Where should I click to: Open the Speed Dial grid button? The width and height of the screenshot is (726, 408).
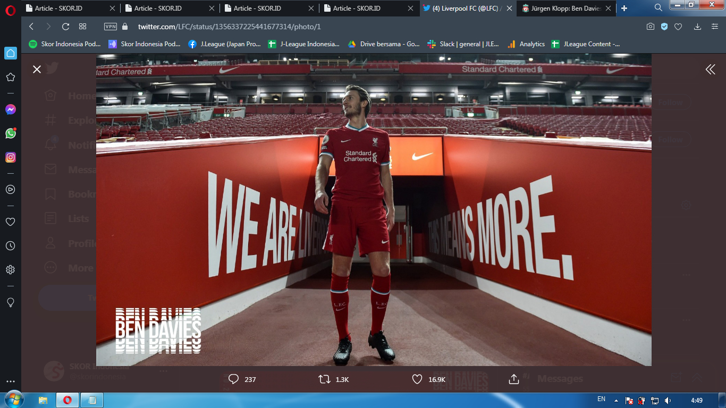(x=82, y=27)
